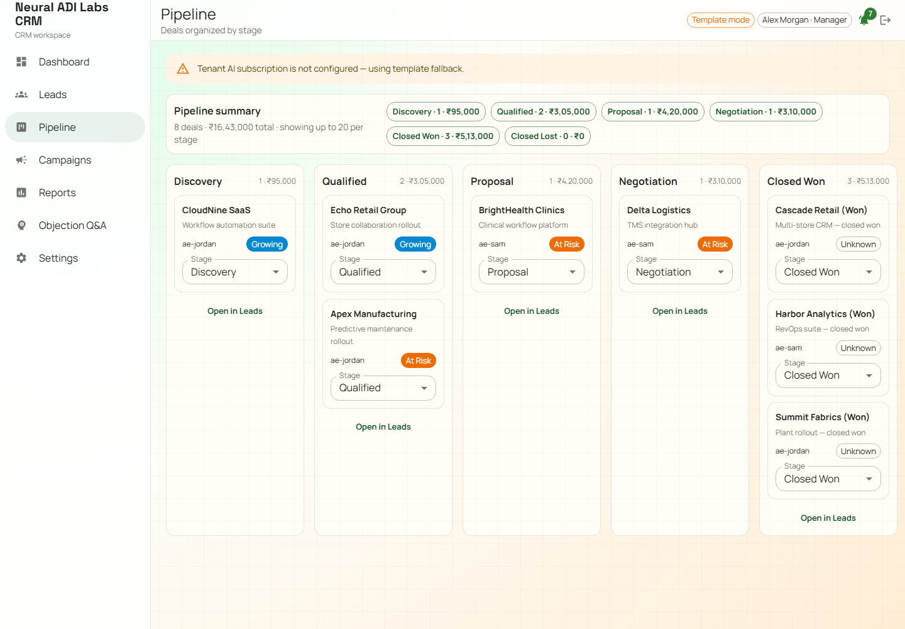This screenshot has width=905, height=629.
Task: Click the warning triangle icon in alert banner
Action: pyautogui.click(x=183, y=69)
